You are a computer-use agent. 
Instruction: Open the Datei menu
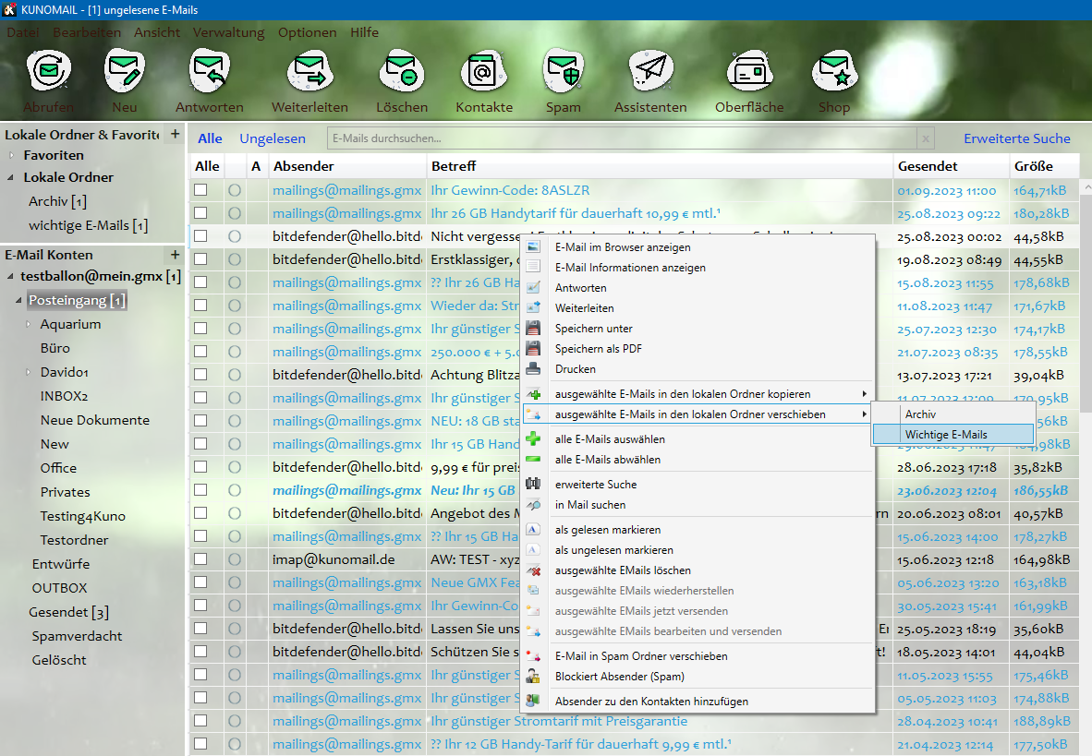23,32
